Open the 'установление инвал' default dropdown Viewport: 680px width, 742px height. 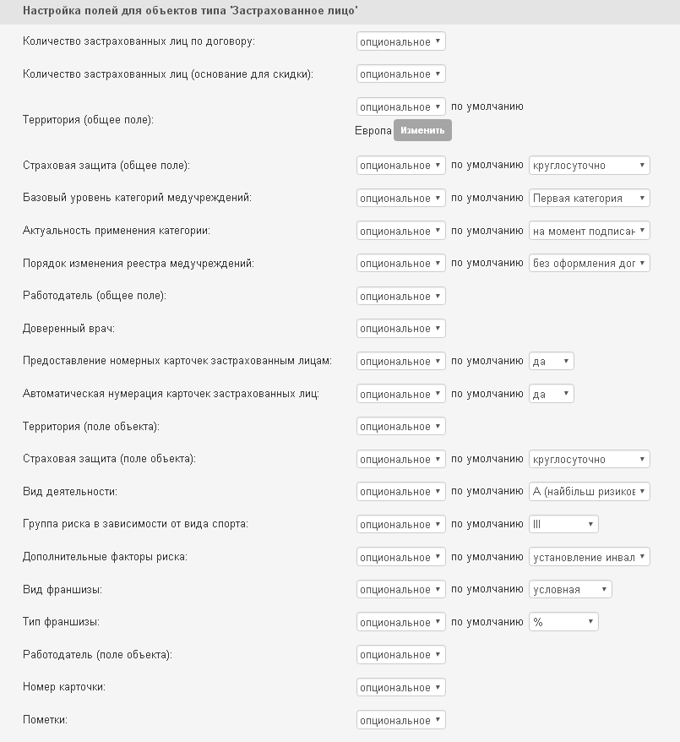(589, 557)
